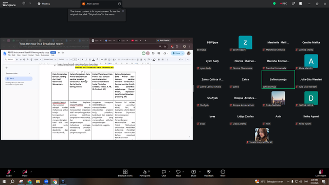
Task: Open the More options menu
Action: coord(223,173)
